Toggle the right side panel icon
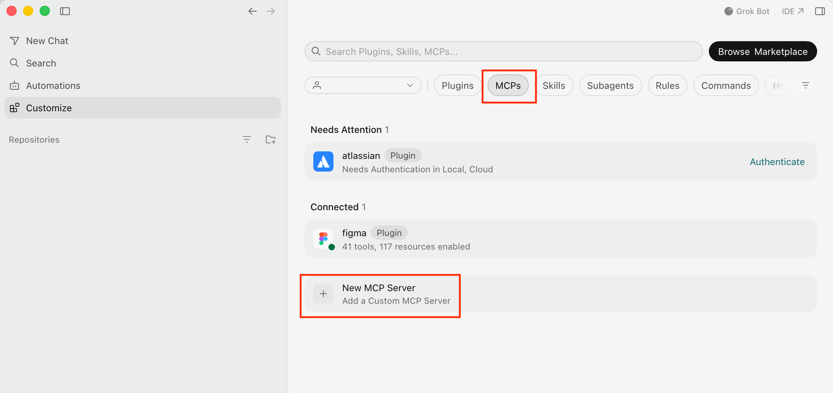 point(820,11)
